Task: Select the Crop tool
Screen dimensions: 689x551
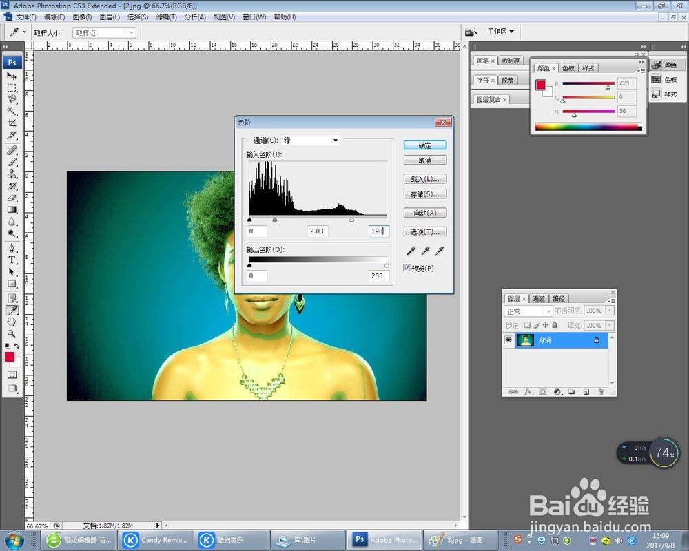Action: [x=12, y=123]
